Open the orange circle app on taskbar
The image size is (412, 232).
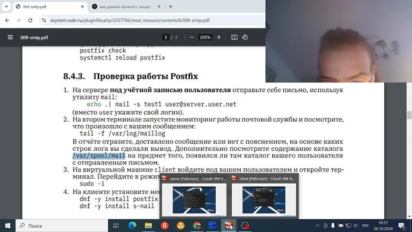180,226
